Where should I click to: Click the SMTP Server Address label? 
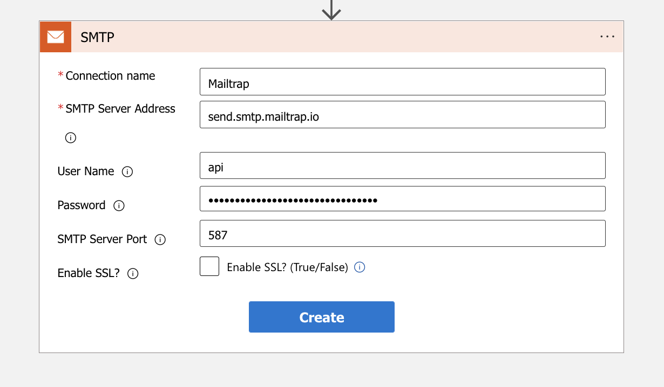point(120,109)
